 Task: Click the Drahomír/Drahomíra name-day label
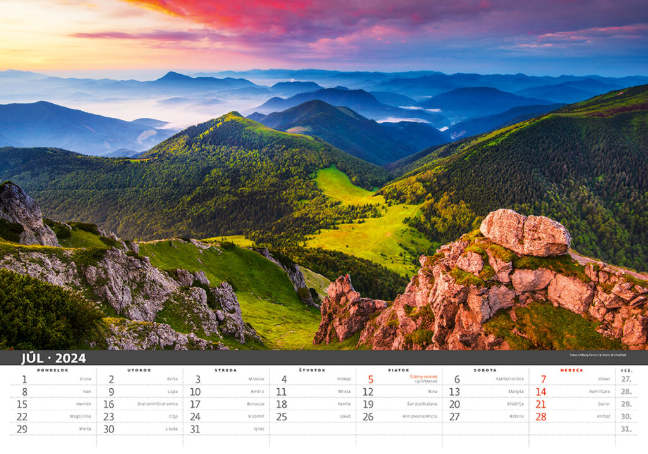pyautogui.click(x=158, y=404)
